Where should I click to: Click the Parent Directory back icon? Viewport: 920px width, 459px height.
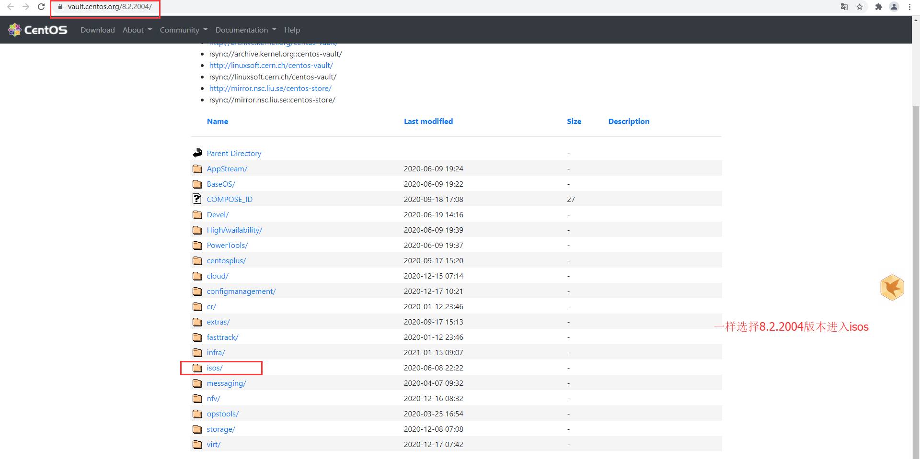[x=197, y=153]
